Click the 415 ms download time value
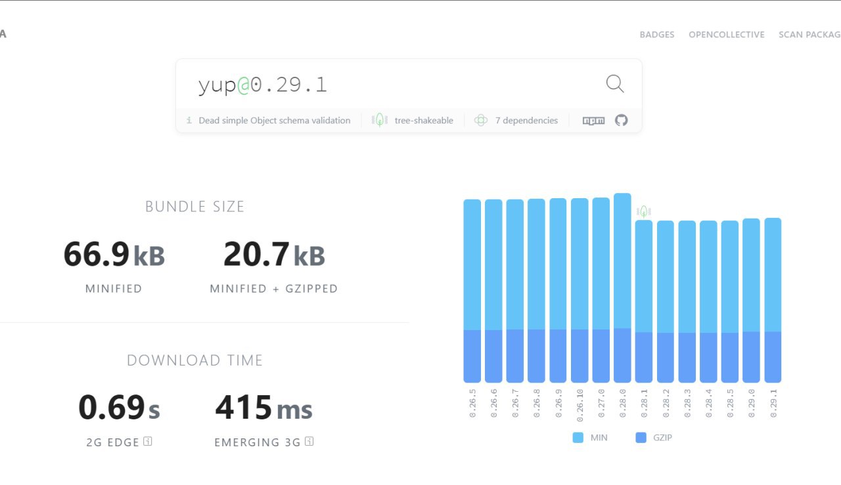This screenshot has width=841, height=485. [263, 408]
